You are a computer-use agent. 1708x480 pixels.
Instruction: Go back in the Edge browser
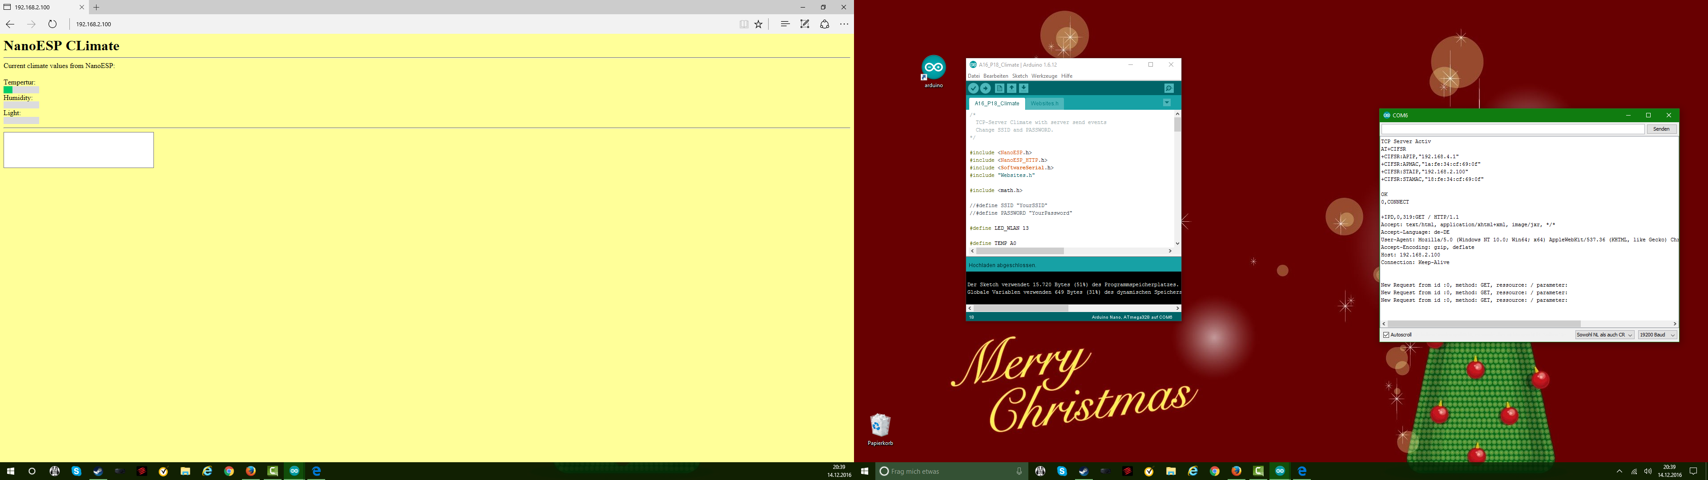click(10, 24)
